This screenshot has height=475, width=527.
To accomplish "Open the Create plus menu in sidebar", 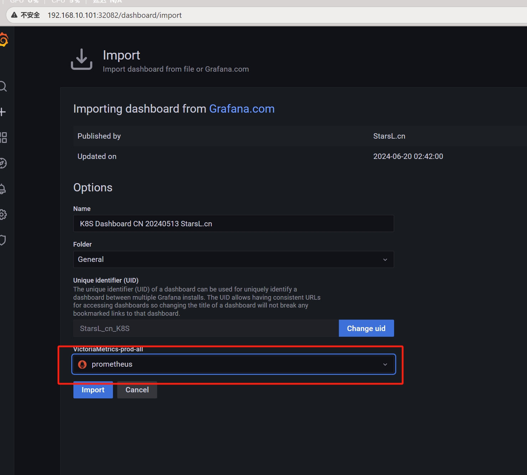I will tap(3, 112).
